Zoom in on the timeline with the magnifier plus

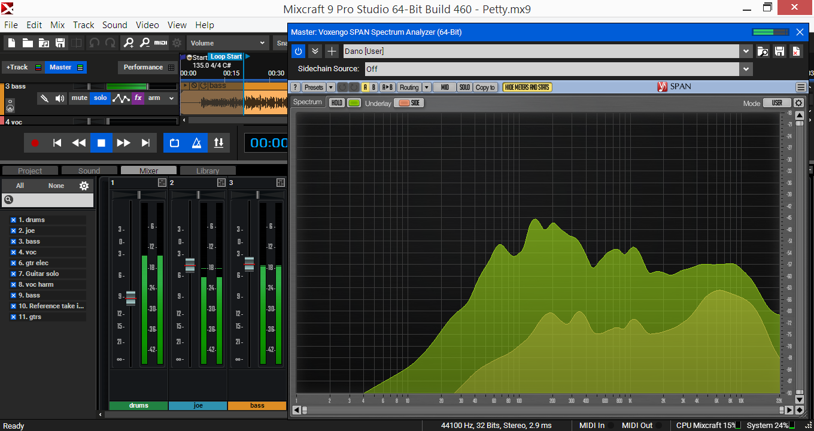[129, 43]
